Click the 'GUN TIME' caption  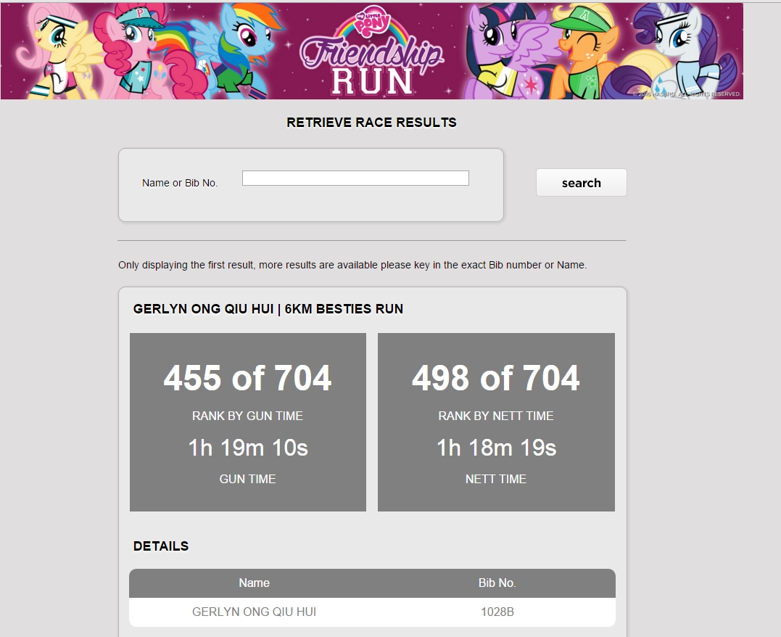pos(247,479)
